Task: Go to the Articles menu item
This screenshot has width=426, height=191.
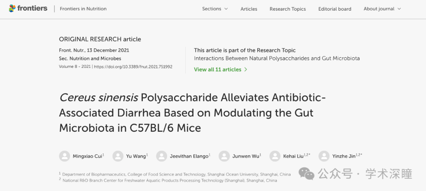Action: (249, 9)
